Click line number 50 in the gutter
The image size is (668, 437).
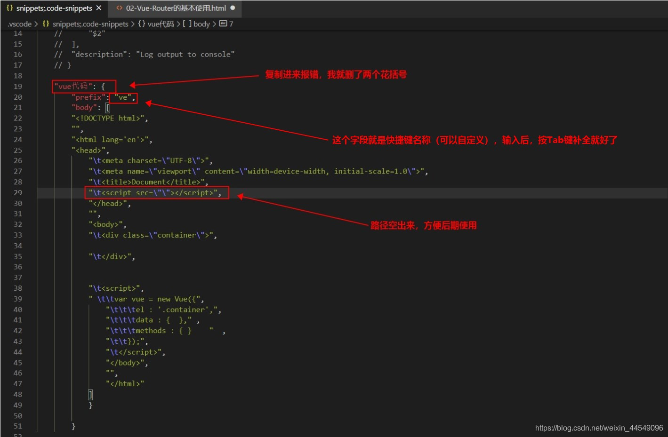coord(18,416)
